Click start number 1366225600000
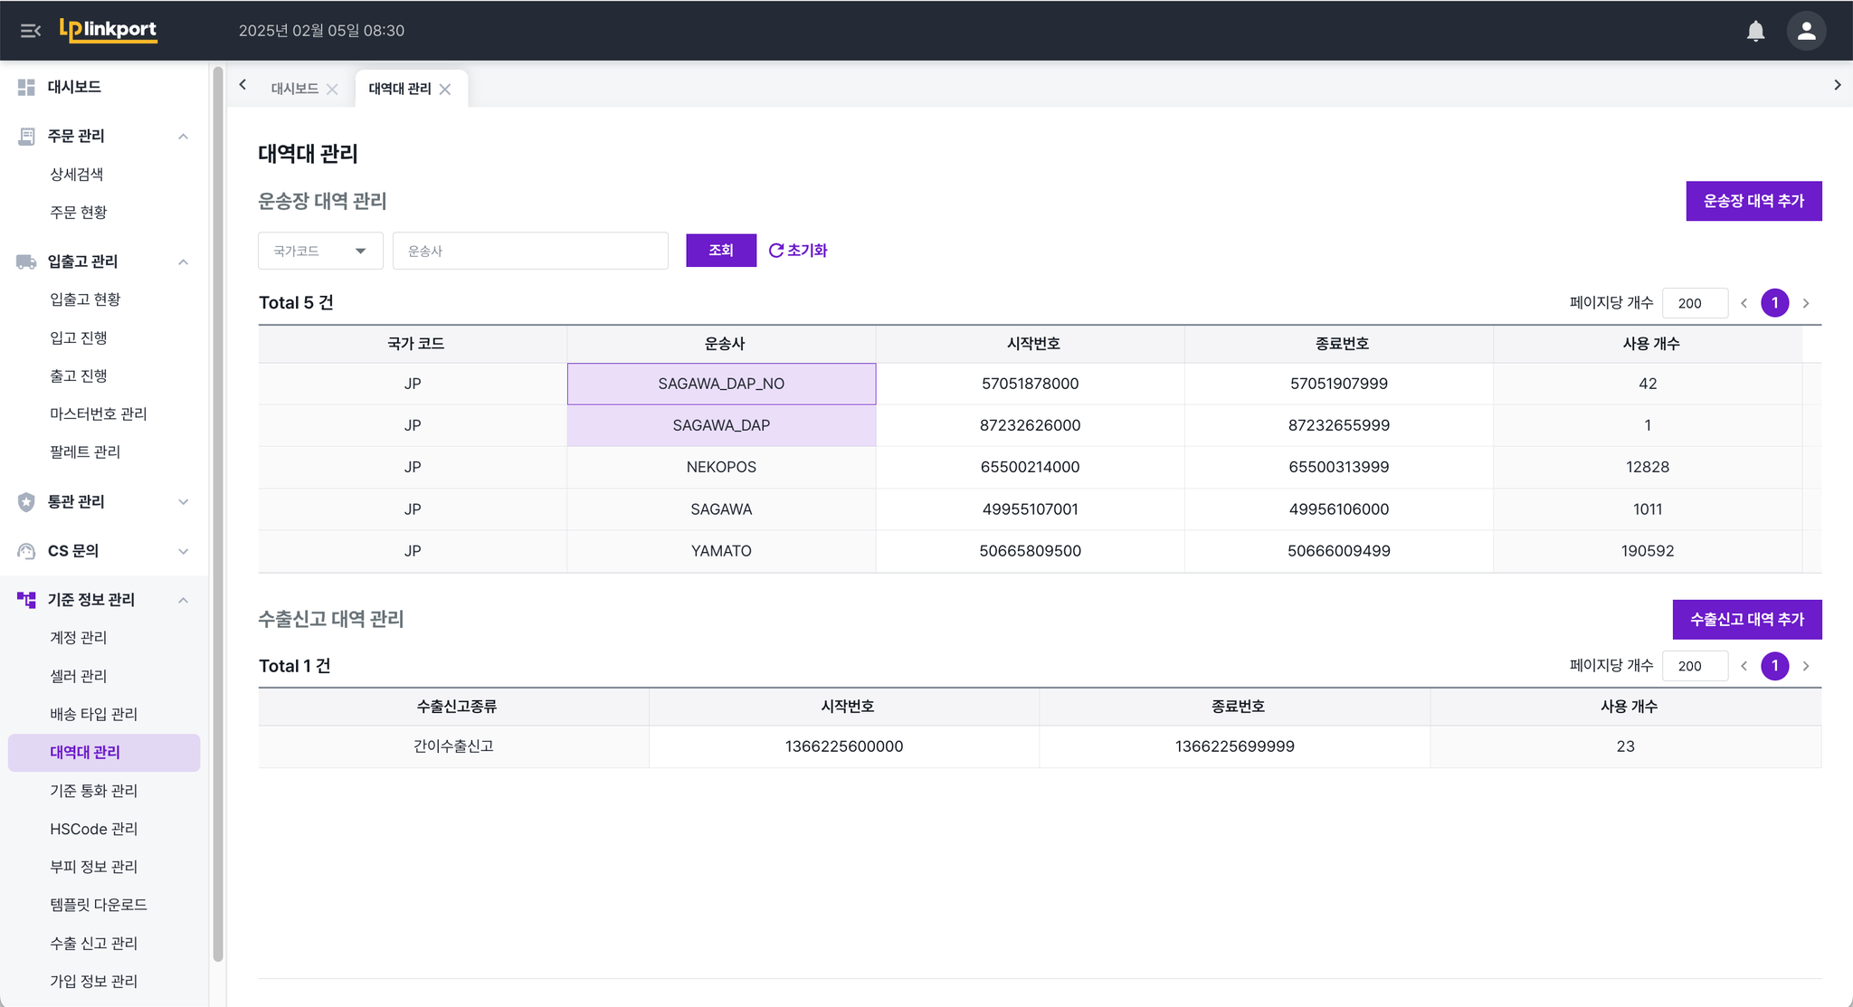 pos(843,746)
